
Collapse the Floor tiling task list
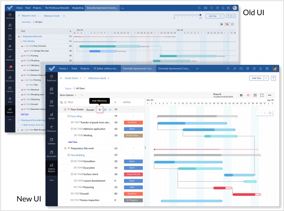tap(68, 115)
